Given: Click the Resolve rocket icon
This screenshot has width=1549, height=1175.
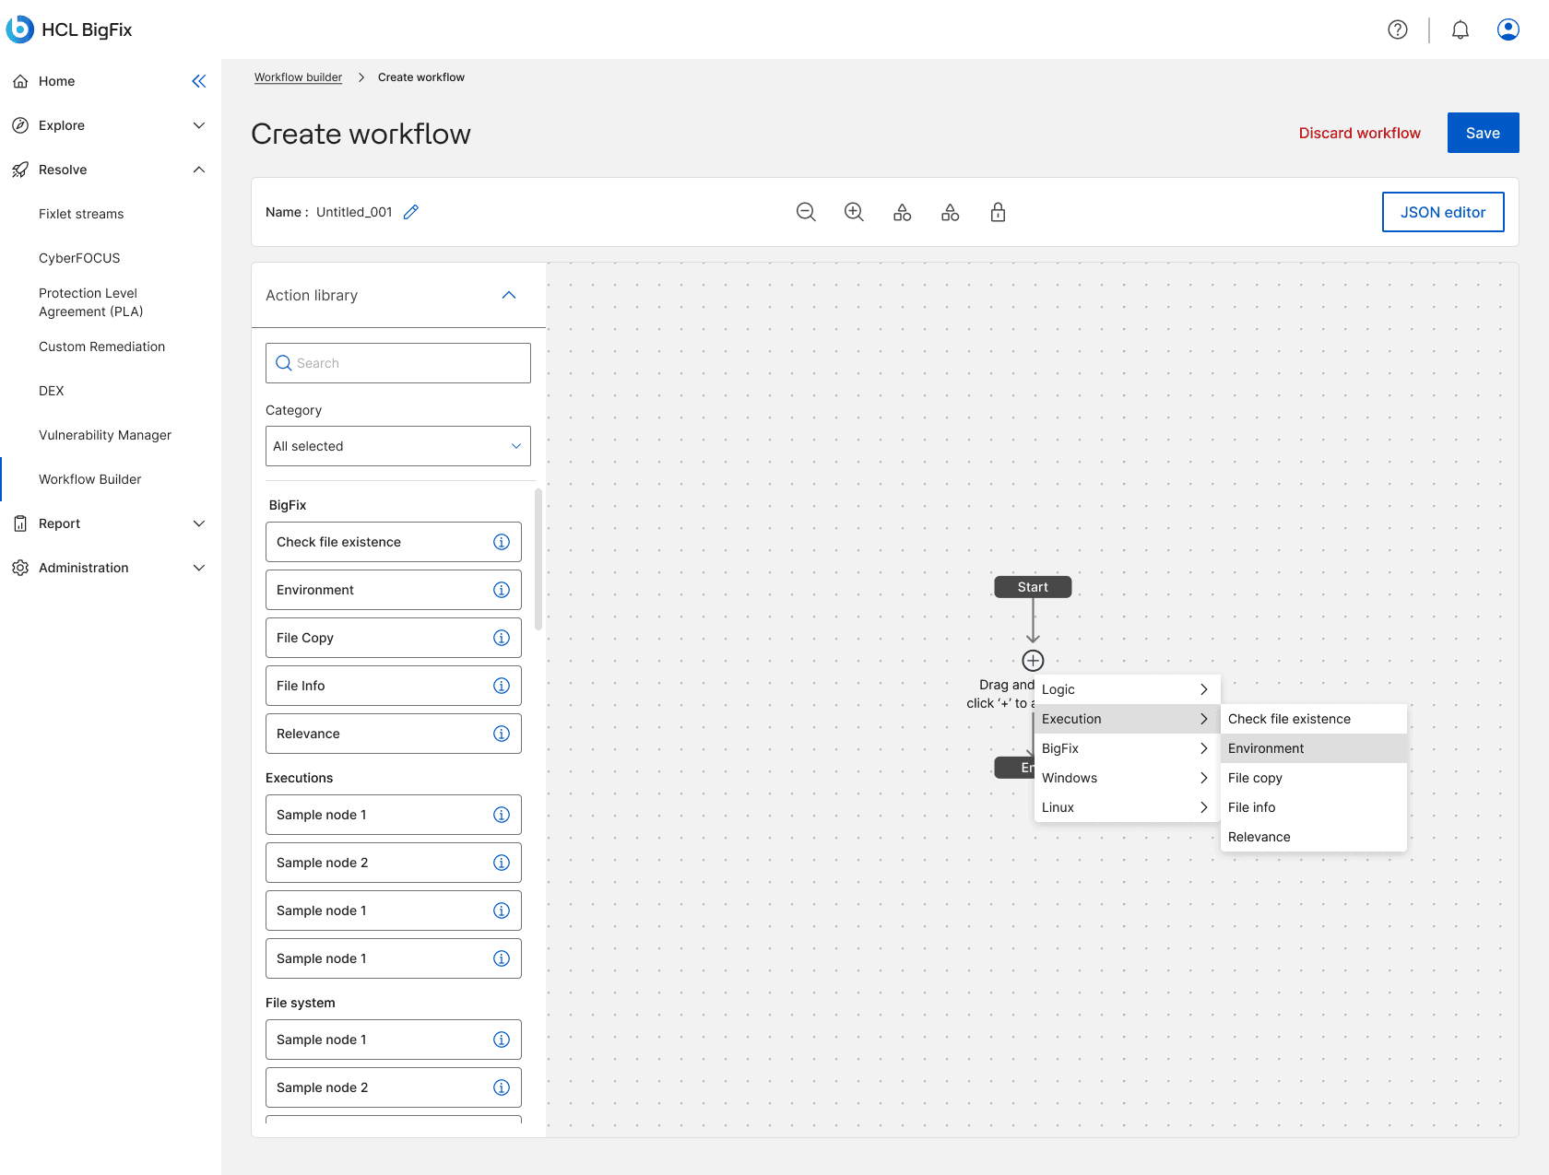Looking at the screenshot, I should coord(20,170).
